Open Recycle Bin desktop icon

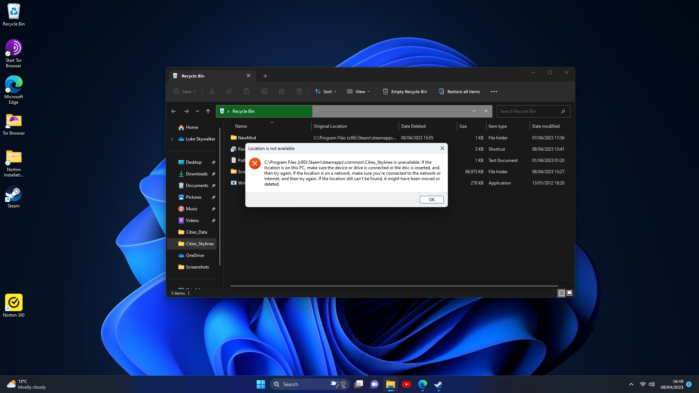click(x=14, y=15)
